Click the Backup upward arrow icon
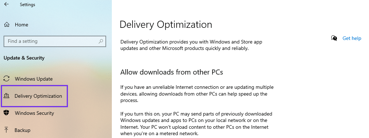Viewport: 369px width, 138px height. 6,130
